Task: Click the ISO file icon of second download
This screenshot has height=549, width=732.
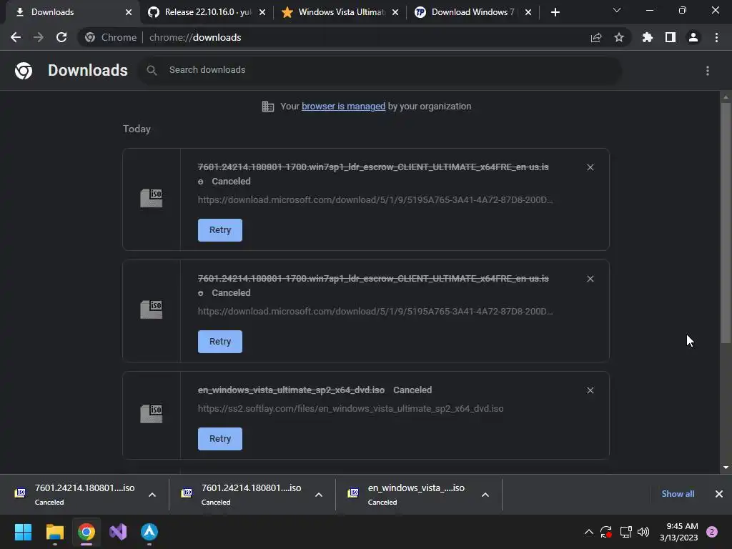Action: (x=152, y=310)
